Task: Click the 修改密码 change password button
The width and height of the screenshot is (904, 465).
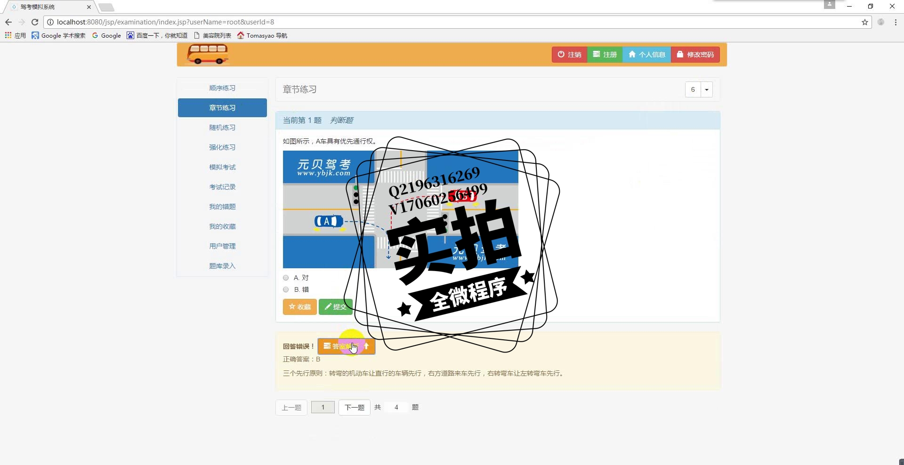Action: pos(695,55)
